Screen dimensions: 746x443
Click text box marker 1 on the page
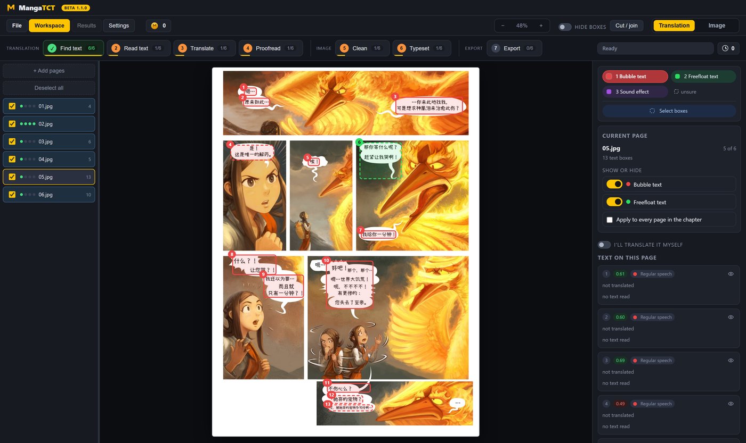[x=244, y=87]
